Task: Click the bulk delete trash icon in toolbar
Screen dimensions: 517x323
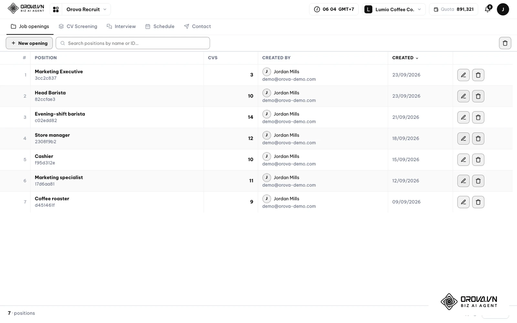Action: (505, 43)
